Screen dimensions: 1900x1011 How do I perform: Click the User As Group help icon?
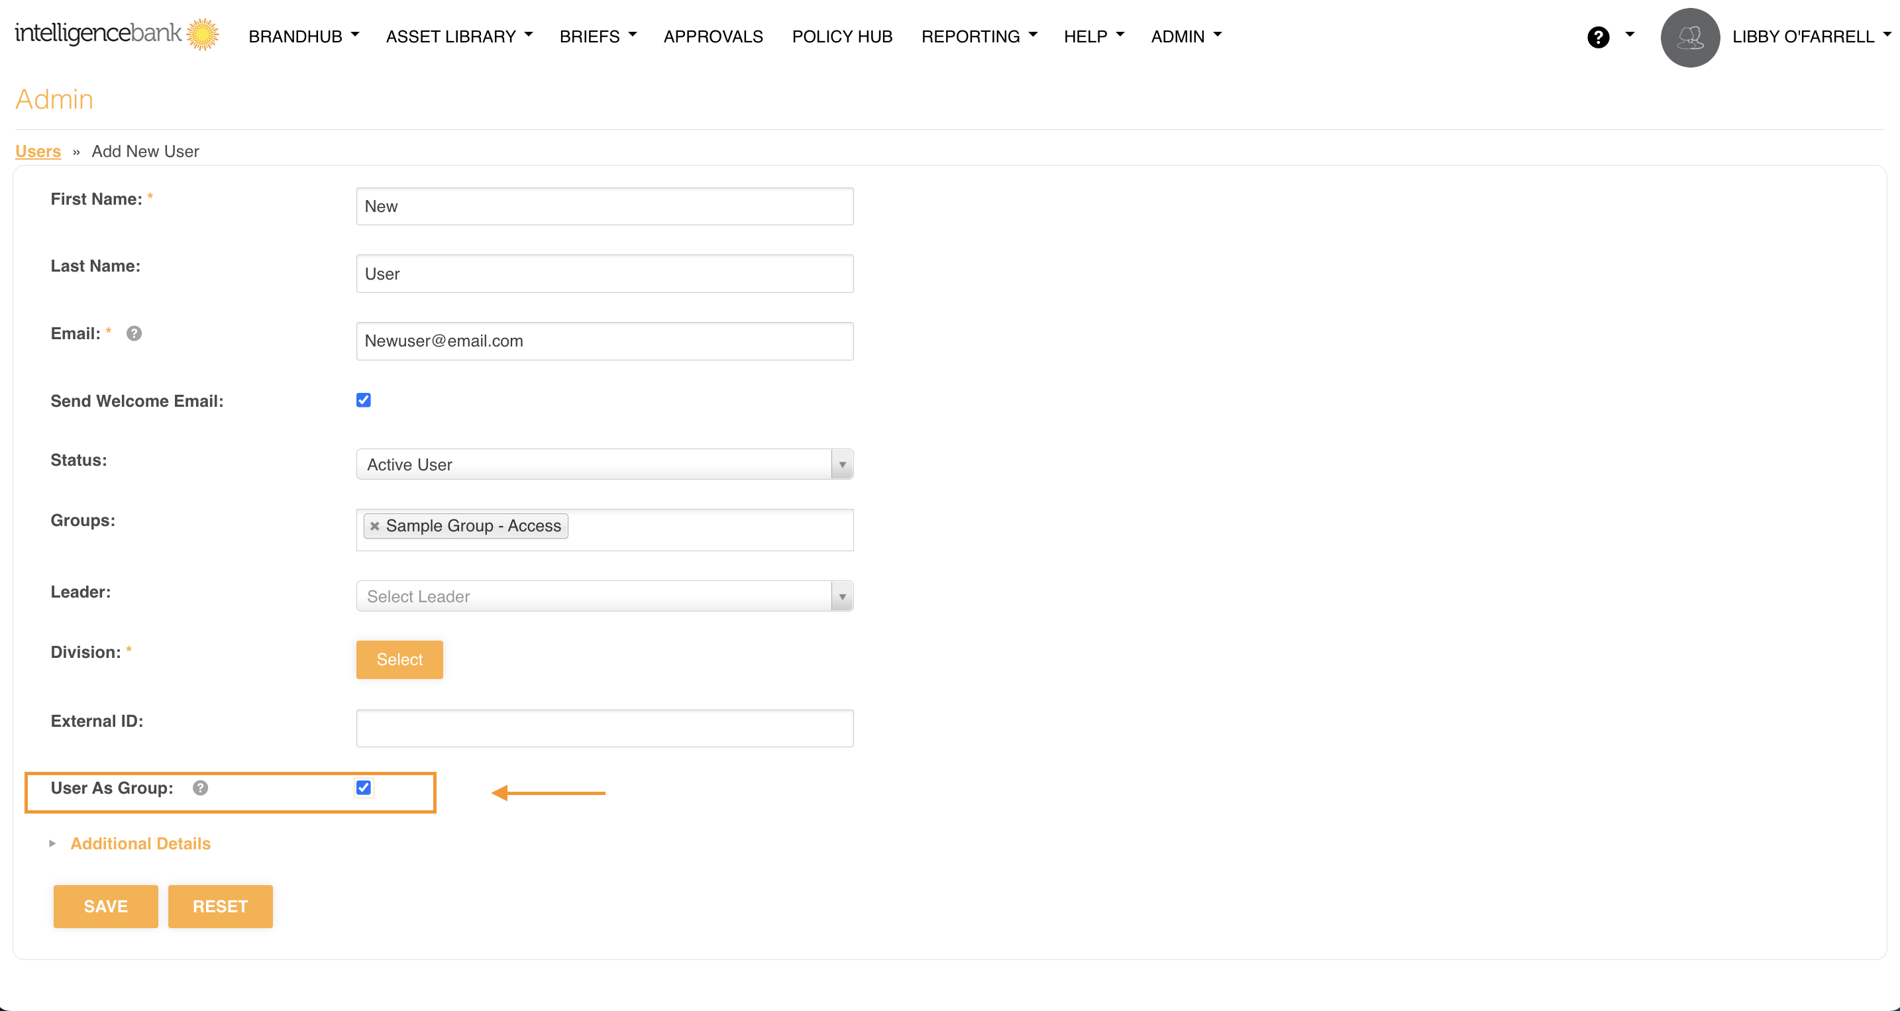pos(200,788)
